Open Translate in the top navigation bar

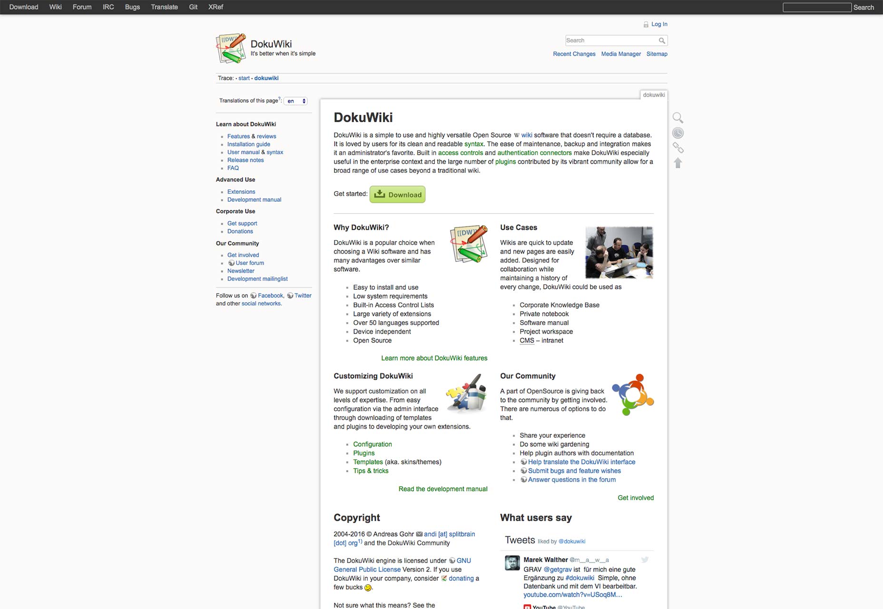click(164, 7)
